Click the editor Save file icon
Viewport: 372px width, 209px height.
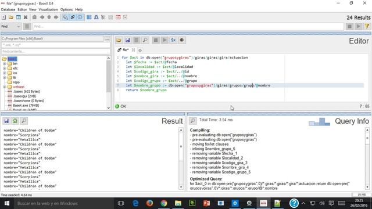[x=128, y=40]
